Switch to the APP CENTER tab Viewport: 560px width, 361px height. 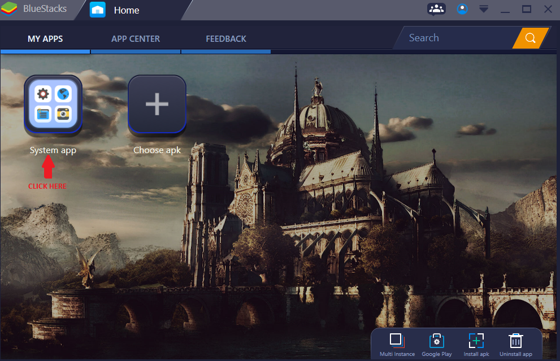coord(136,38)
